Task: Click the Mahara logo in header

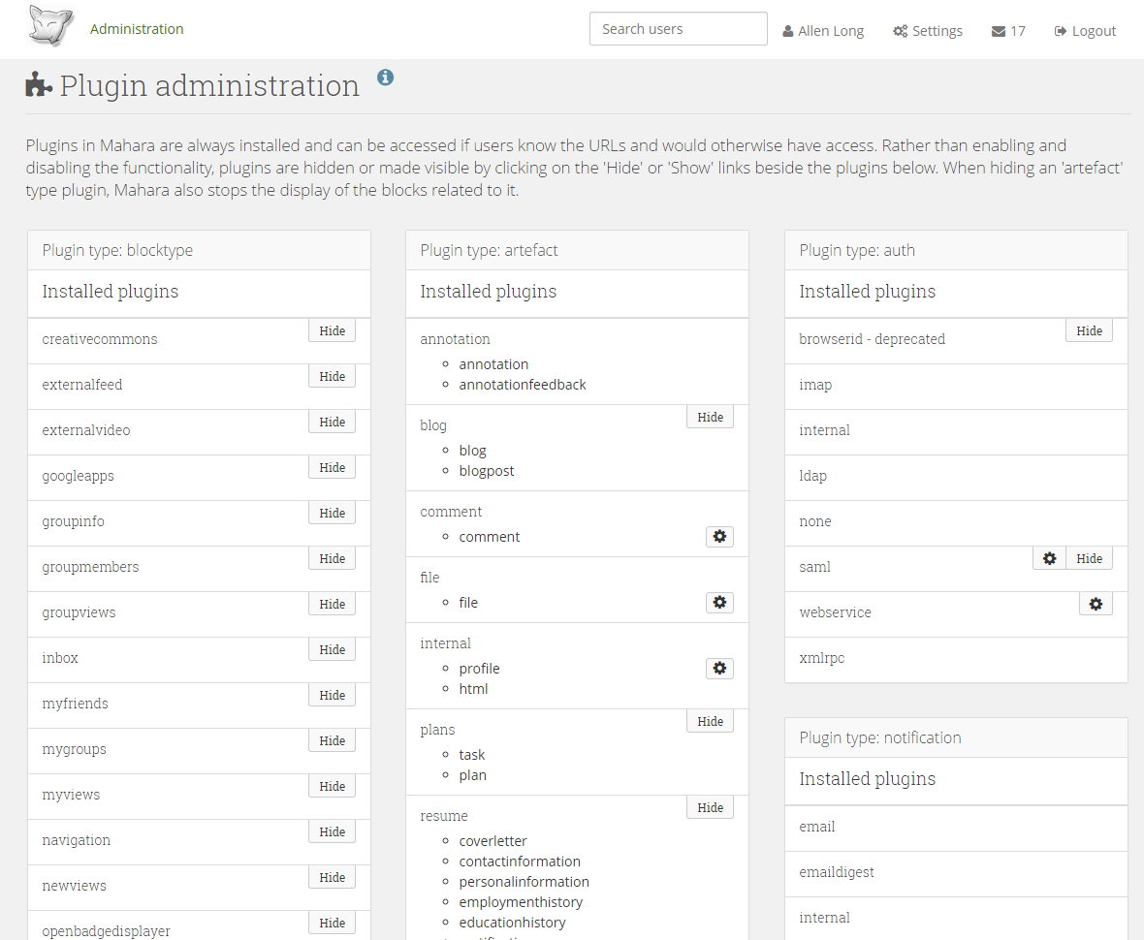Action: coord(50,26)
